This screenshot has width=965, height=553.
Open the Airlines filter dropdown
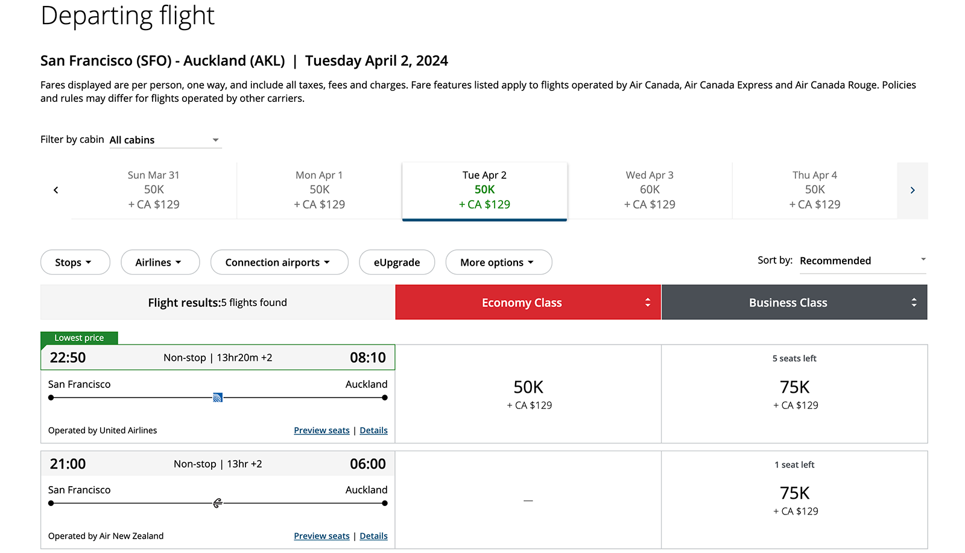(160, 262)
